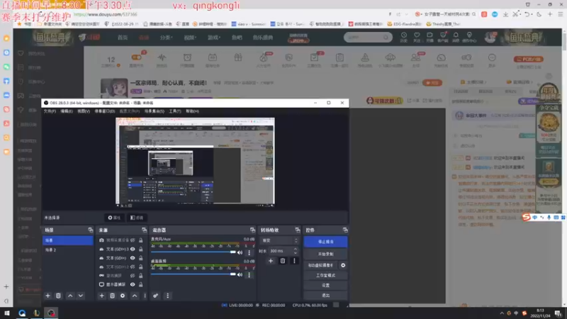Click the 开始录制 button
Image resolution: width=567 pixels, height=319 pixels.
[325, 254]
